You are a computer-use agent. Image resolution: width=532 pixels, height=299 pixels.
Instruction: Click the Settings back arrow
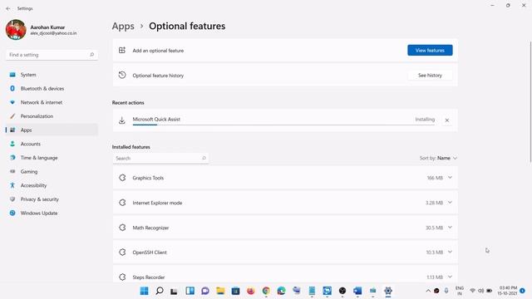tap(8, 8)
